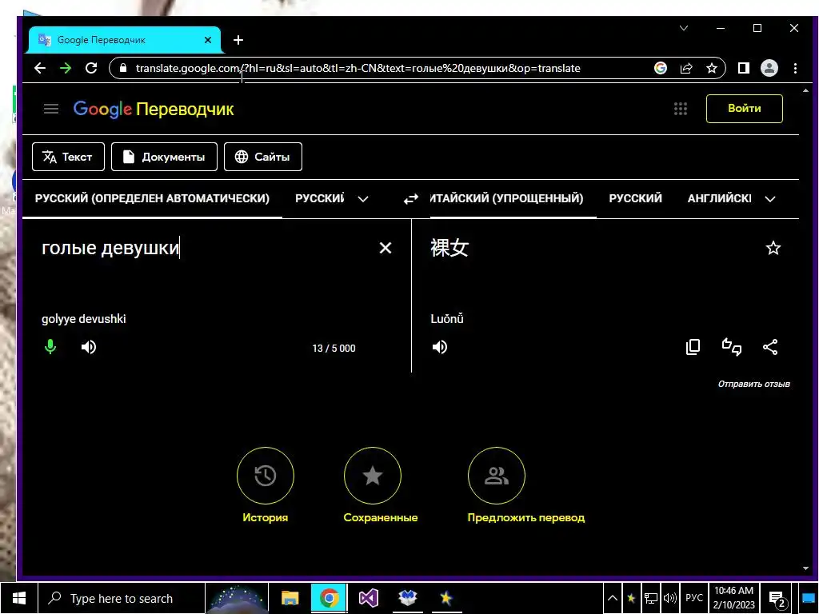Copy the translation to clipboard

point(693,347)
